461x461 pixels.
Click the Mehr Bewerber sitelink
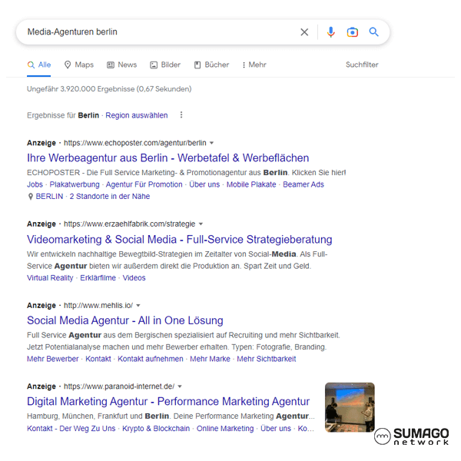pyautogui.click(x=52, y=359)
